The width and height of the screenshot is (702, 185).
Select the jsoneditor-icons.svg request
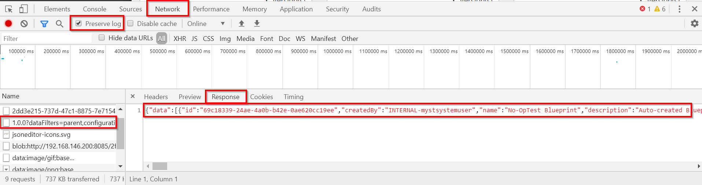coord(41,135)
